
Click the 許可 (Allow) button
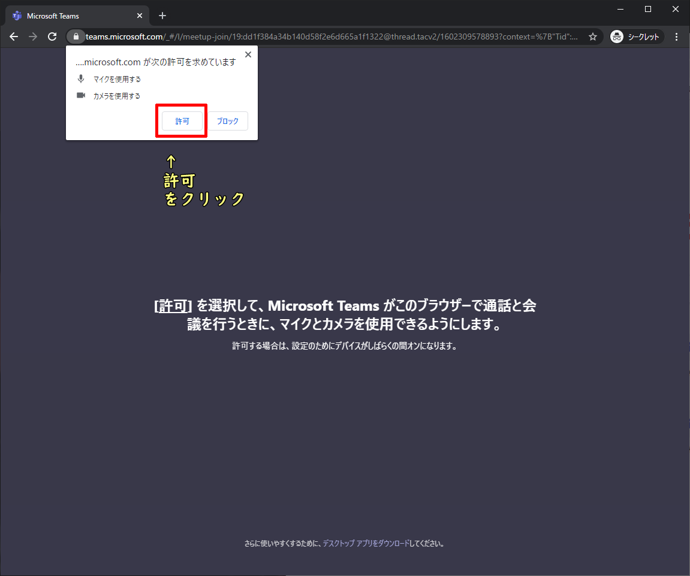tap(182, 121)
